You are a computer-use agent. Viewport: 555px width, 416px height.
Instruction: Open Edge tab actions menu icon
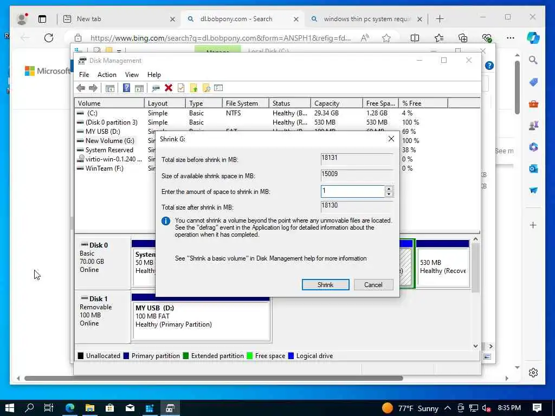click(42, 19)
